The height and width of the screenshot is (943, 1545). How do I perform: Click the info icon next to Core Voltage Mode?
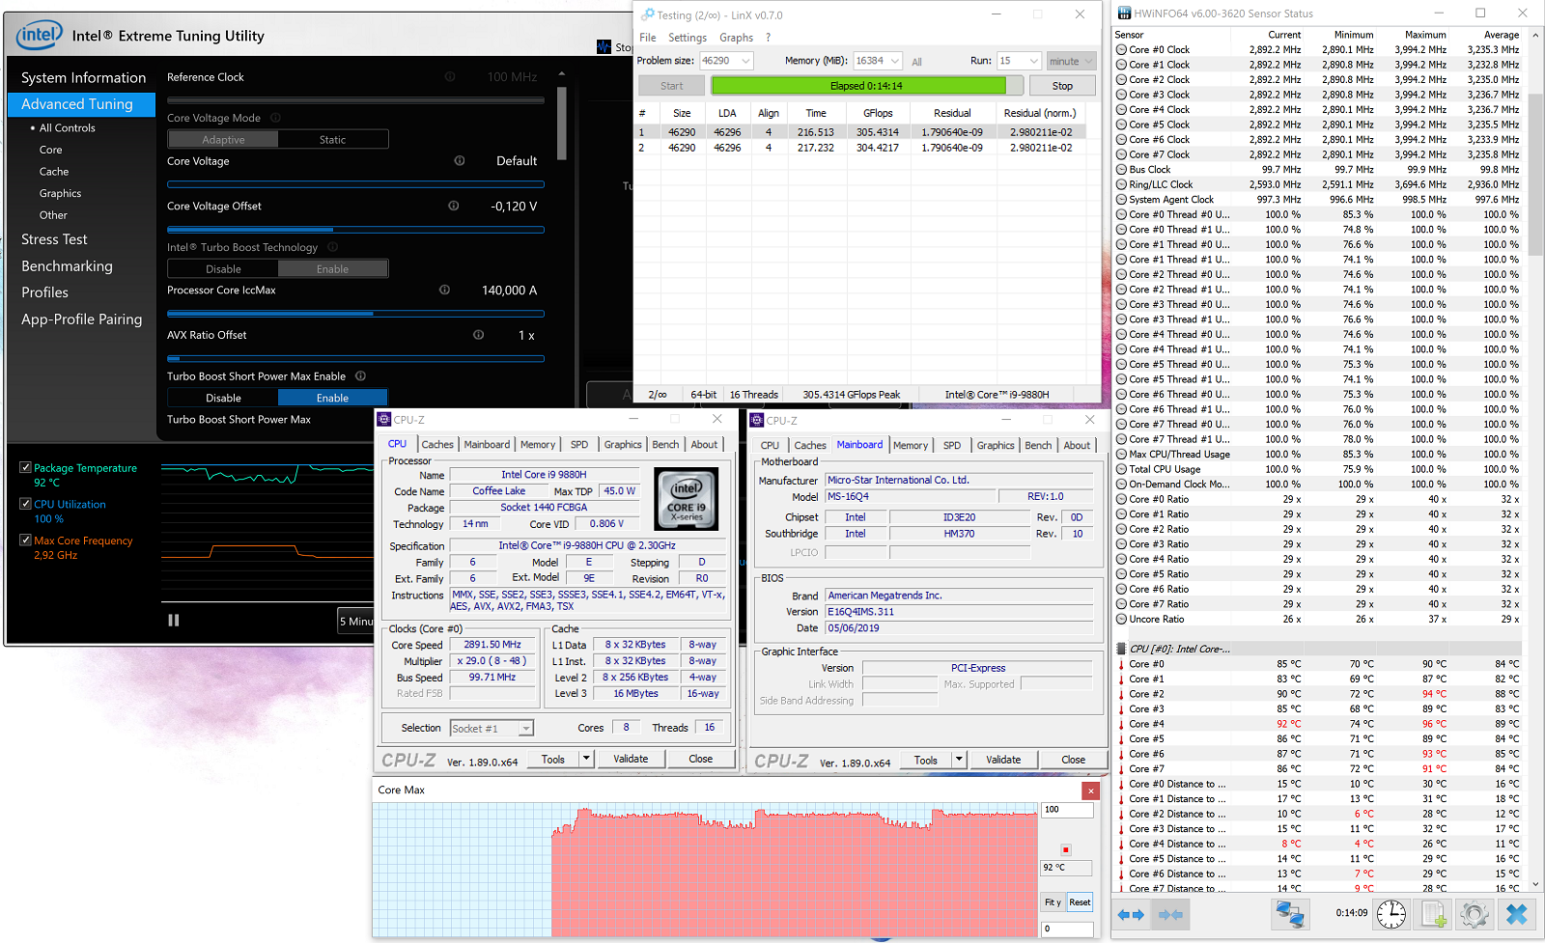point(275,118)
